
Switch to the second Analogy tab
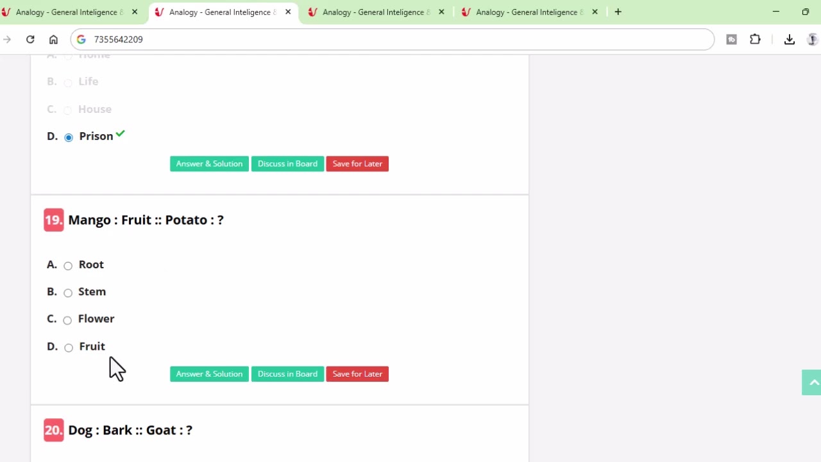pos(222,12)
